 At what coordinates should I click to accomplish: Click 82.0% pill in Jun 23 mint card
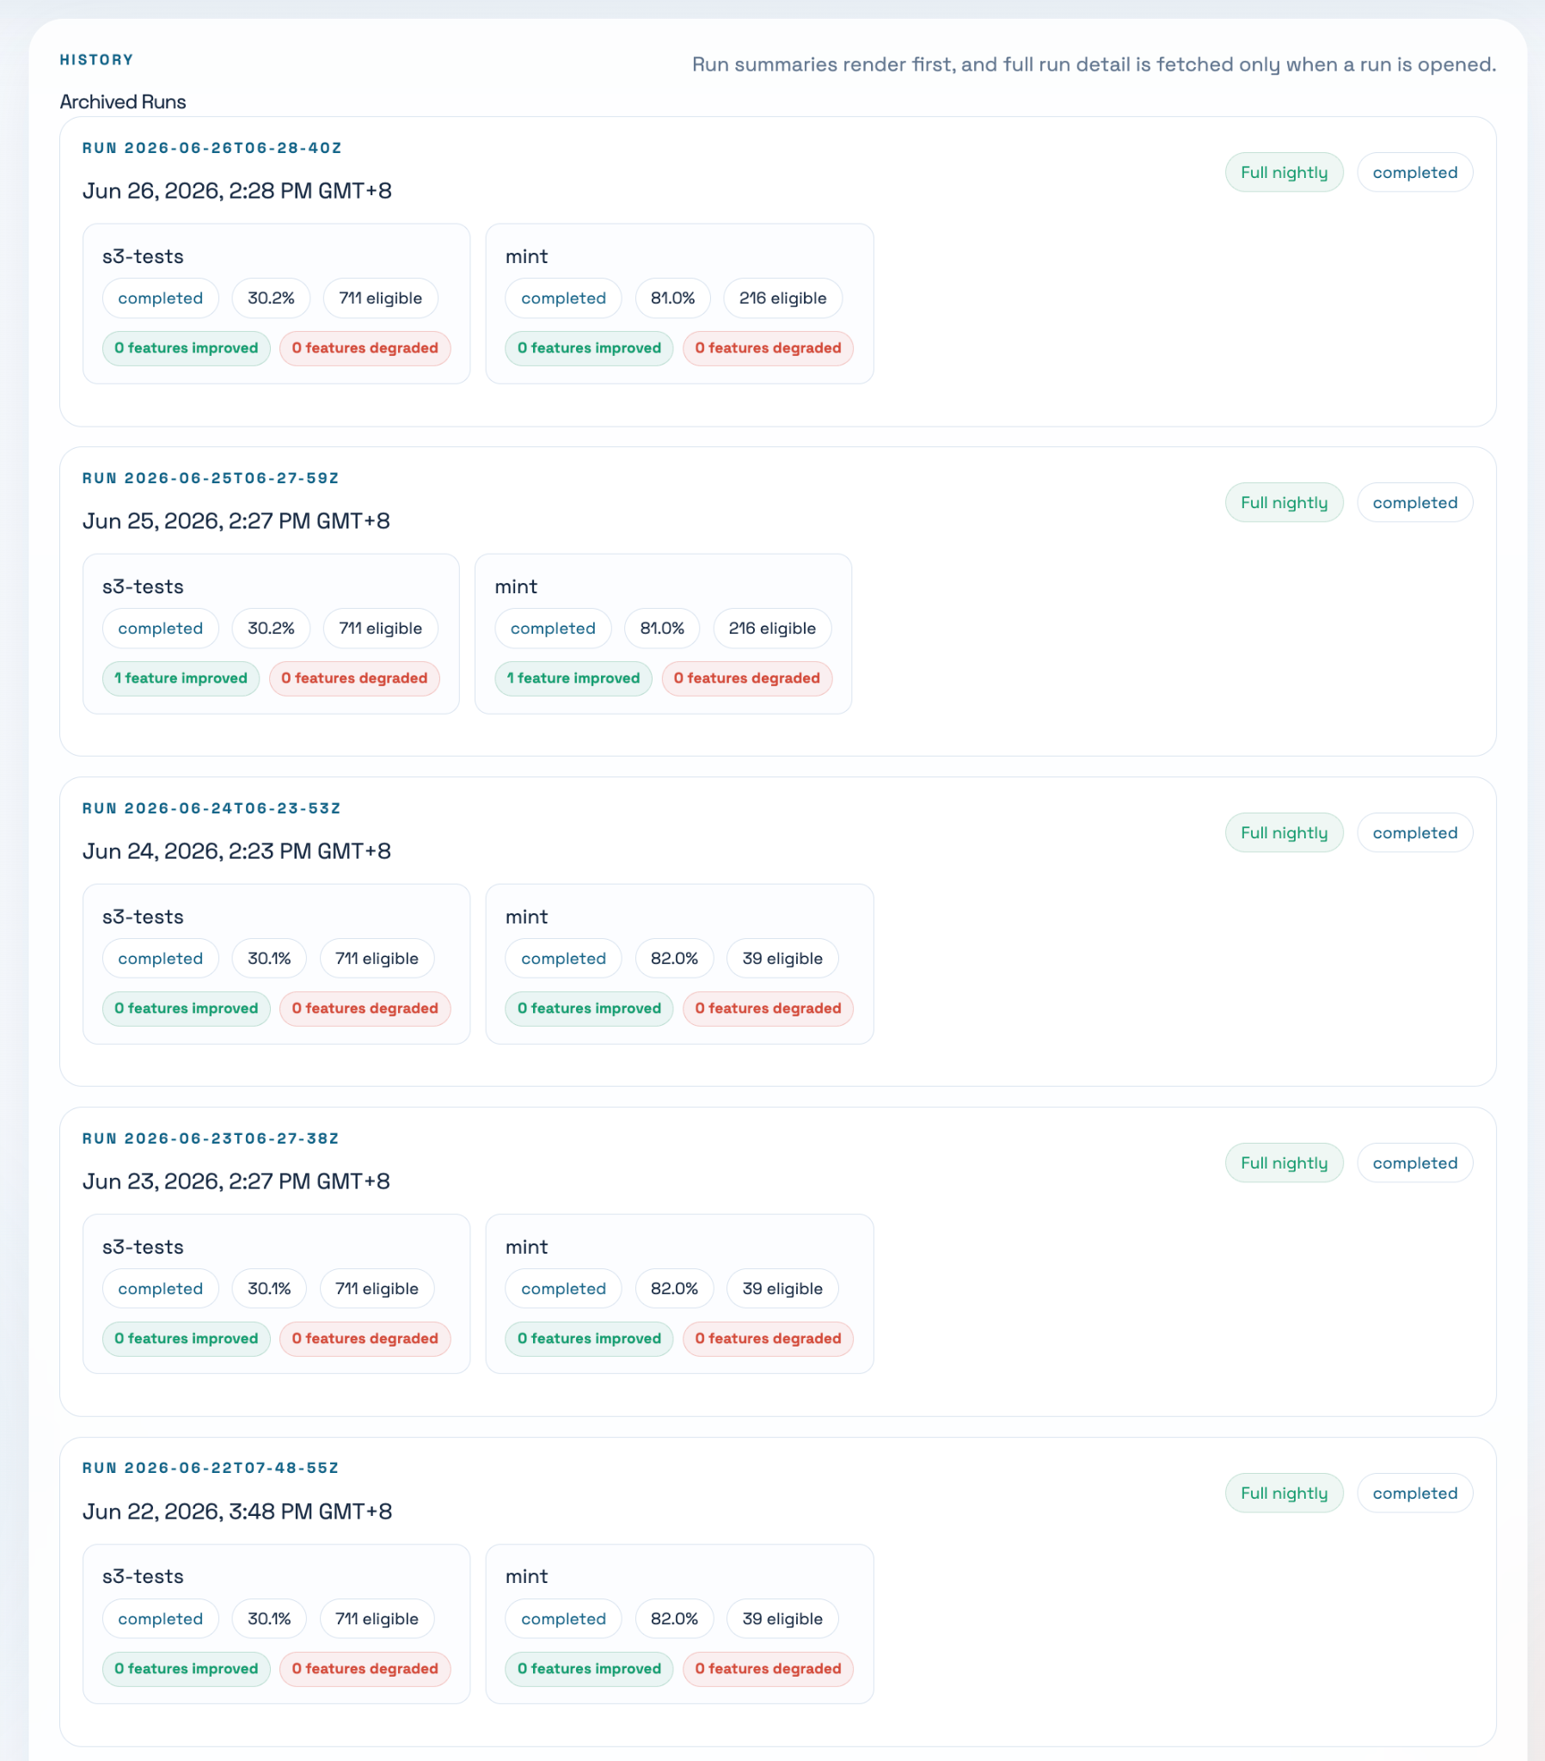pyautogui.click(x=674, y=1288)
